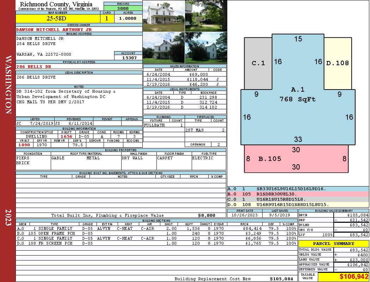Click the year built value 1890
The width and height of the screenshot is (370, 282).
(24, 145)
